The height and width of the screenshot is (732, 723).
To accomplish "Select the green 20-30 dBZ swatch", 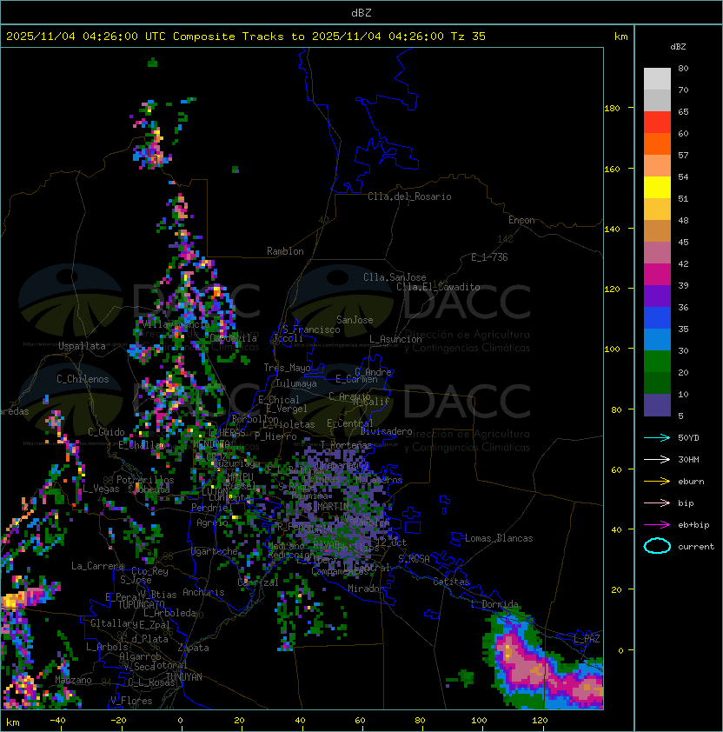I will click(x=657, y=362).
